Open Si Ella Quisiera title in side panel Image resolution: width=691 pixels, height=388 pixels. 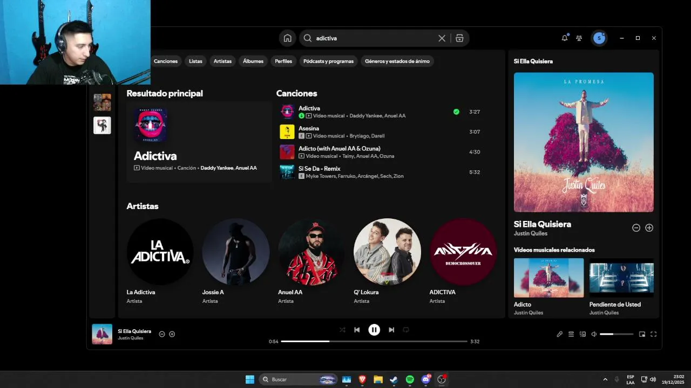tap(542, 224)
